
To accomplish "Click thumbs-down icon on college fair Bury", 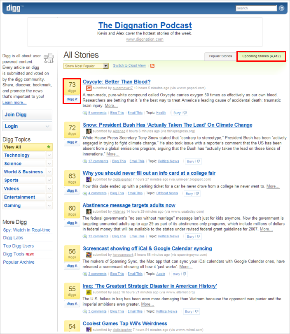I will (197, 193).
